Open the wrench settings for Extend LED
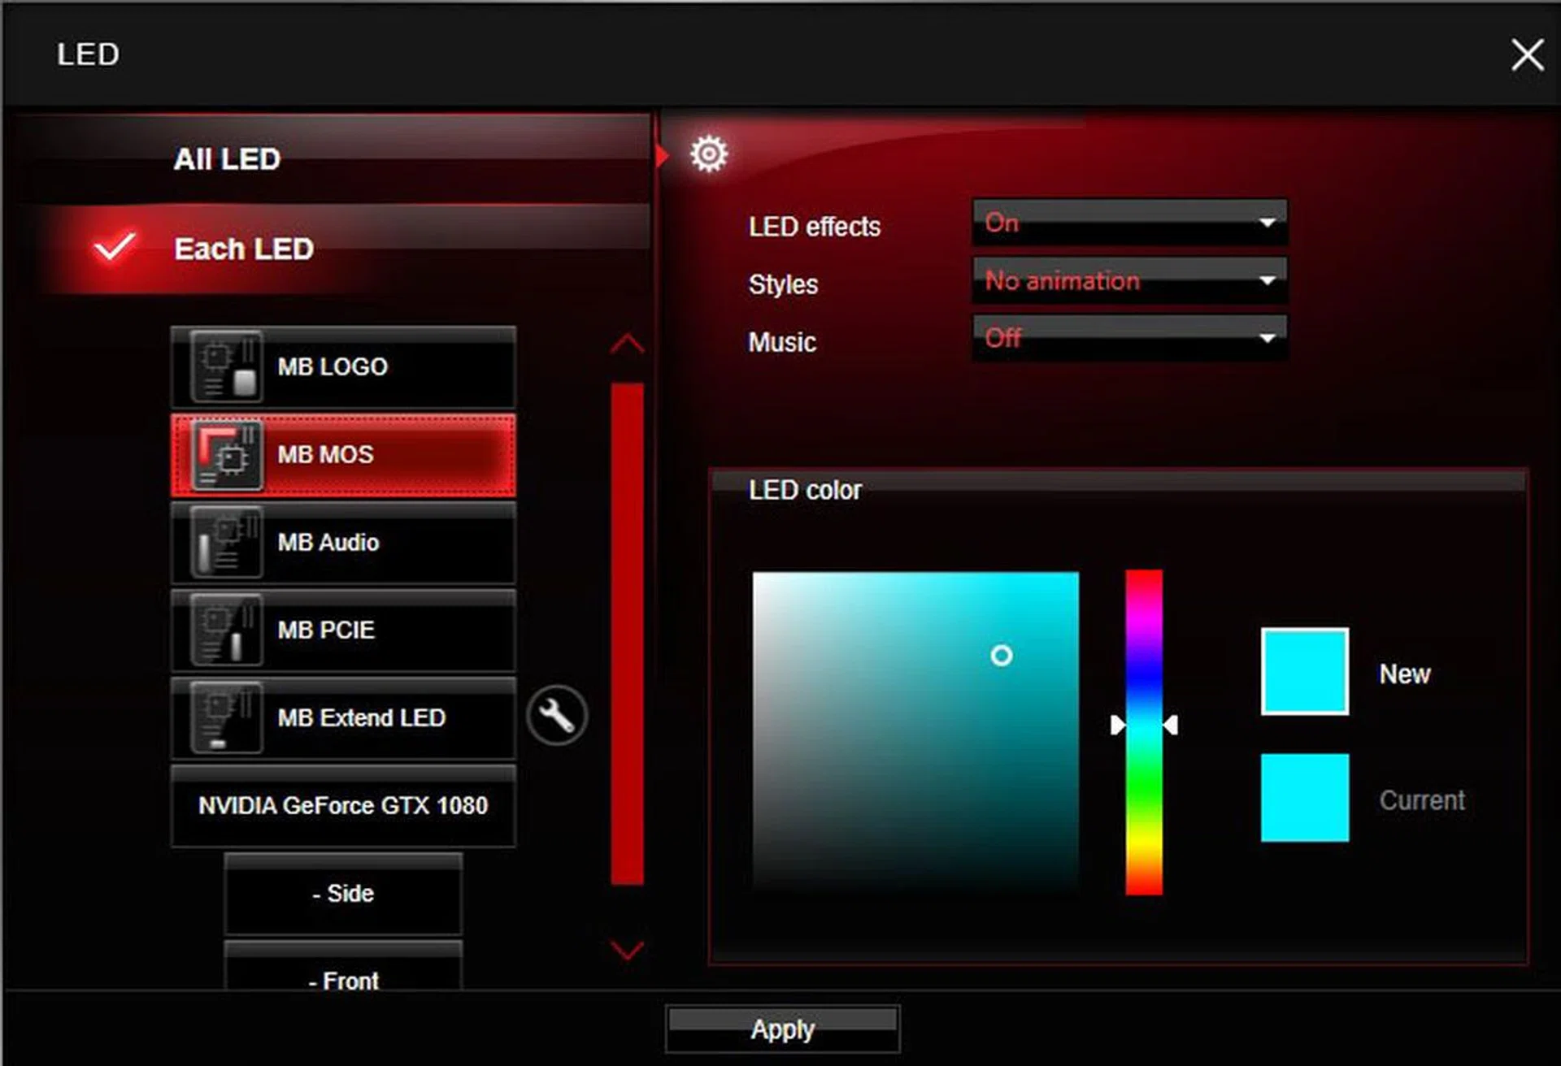This screenshot has height=1066, width=1561. pyautogui.click(x=557, y=716)
